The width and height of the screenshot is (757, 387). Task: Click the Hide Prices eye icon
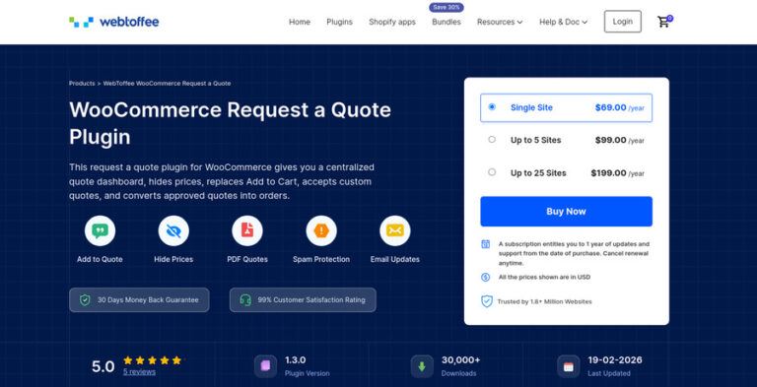coord(173,230)
